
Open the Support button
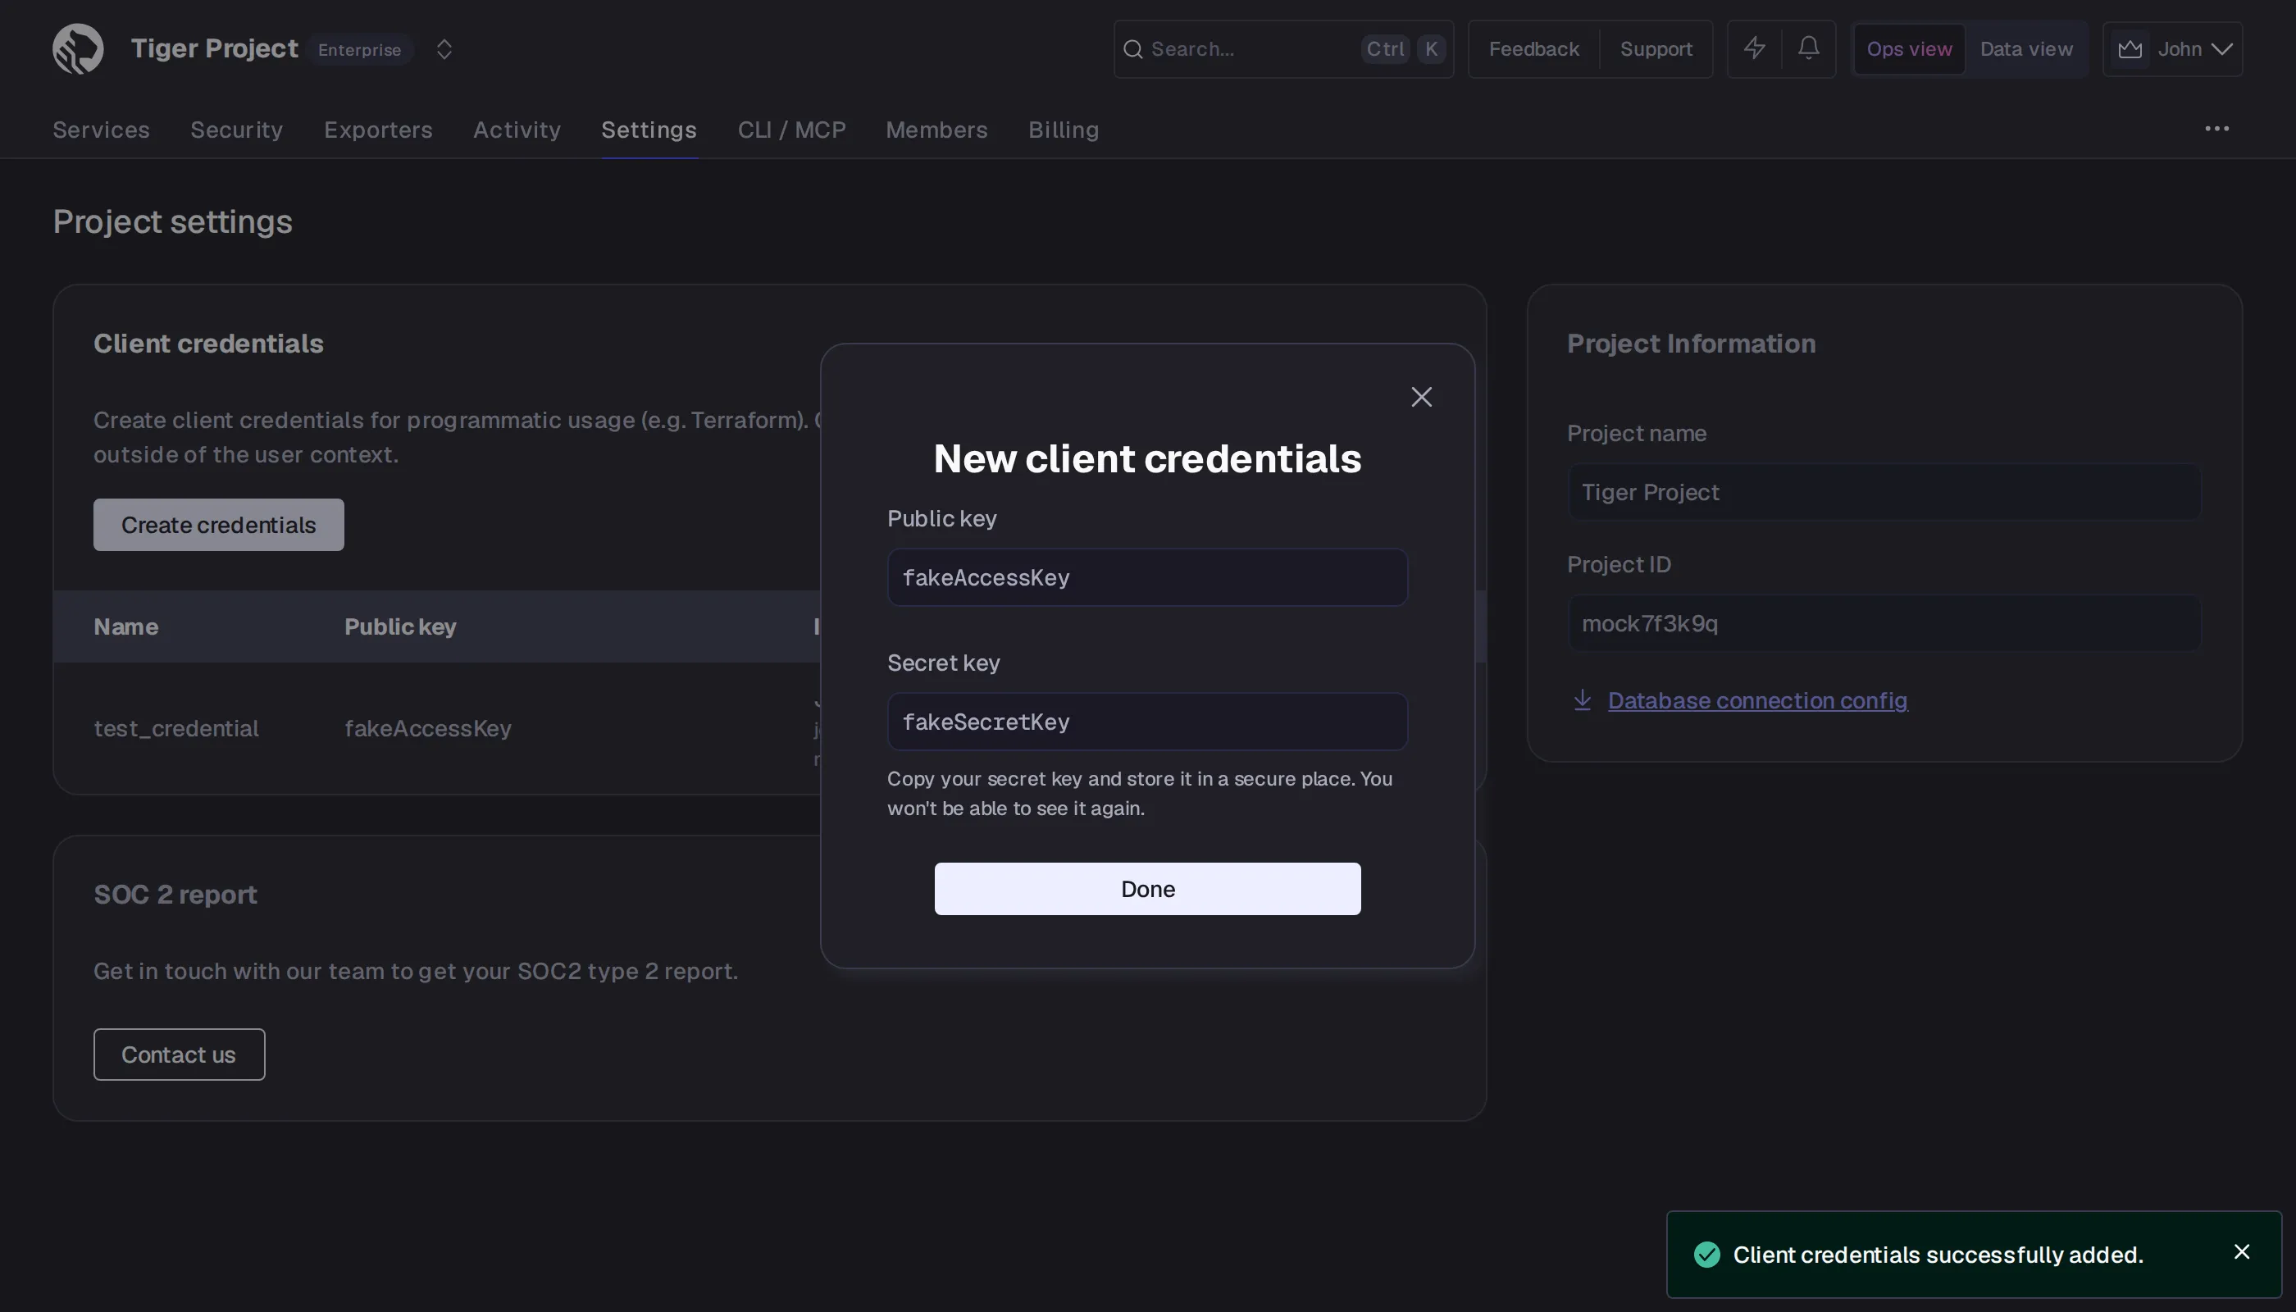(x=1656, y=48)
